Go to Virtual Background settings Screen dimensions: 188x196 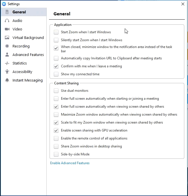pos(24,37)
